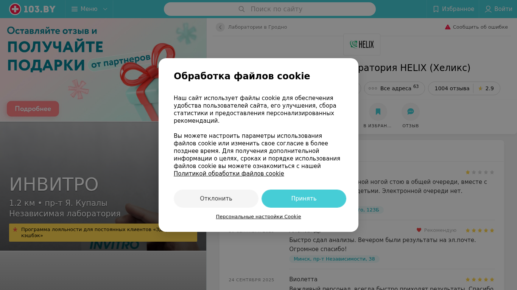
Task: Go back with the Лаборатории в Гродно arrow
Action: tap(220, 27)
